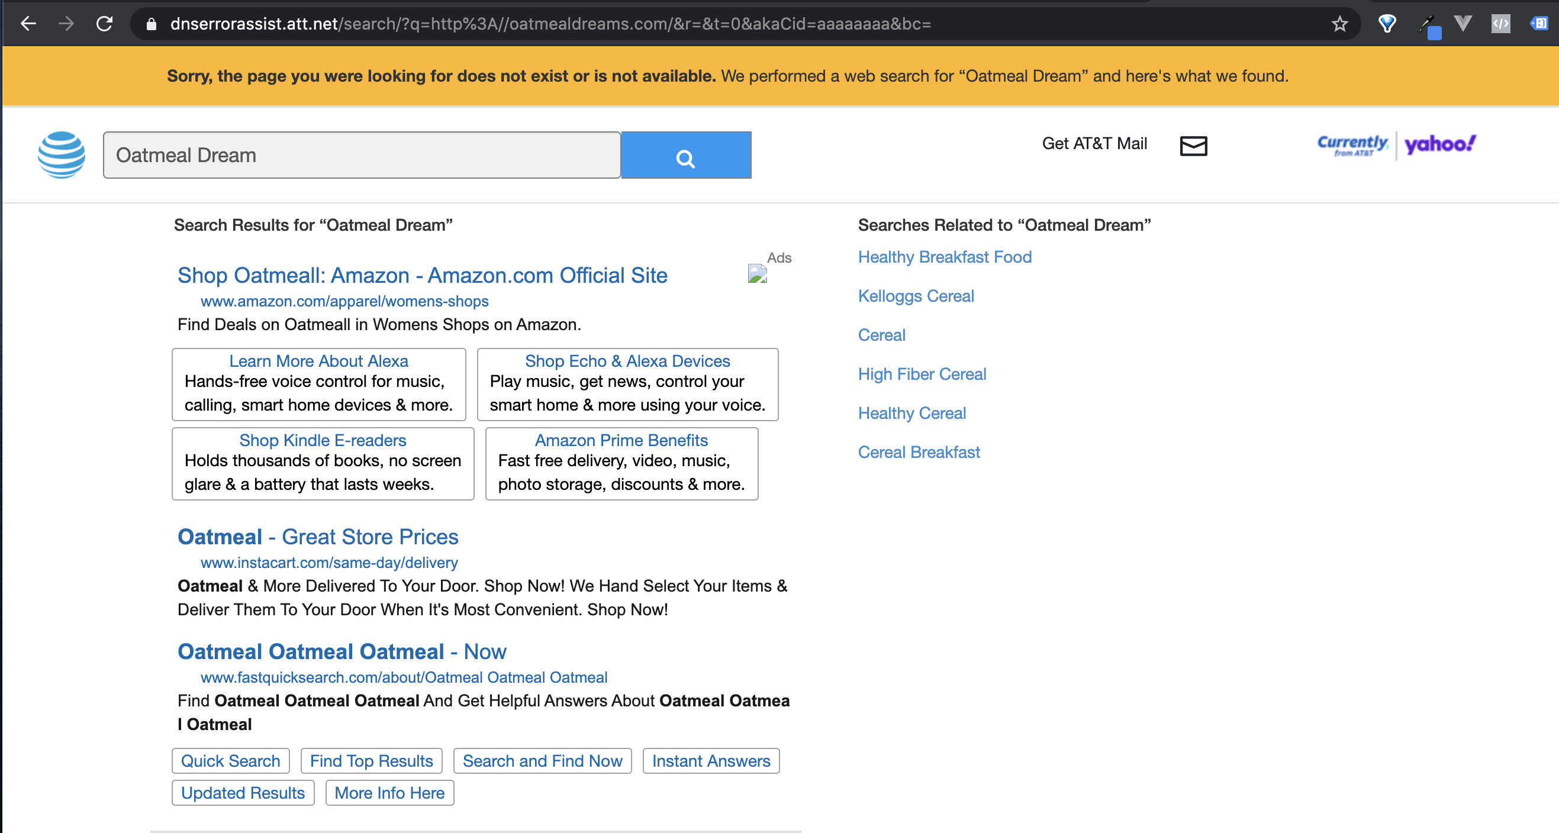Reload the page with refresh icon
The image size is (1559, 833).
[104, 24]
